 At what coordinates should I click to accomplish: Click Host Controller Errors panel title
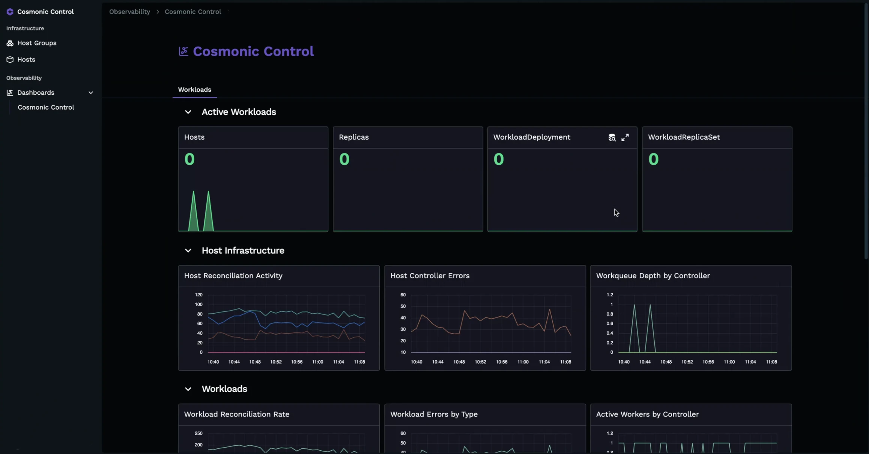point(430,276)
